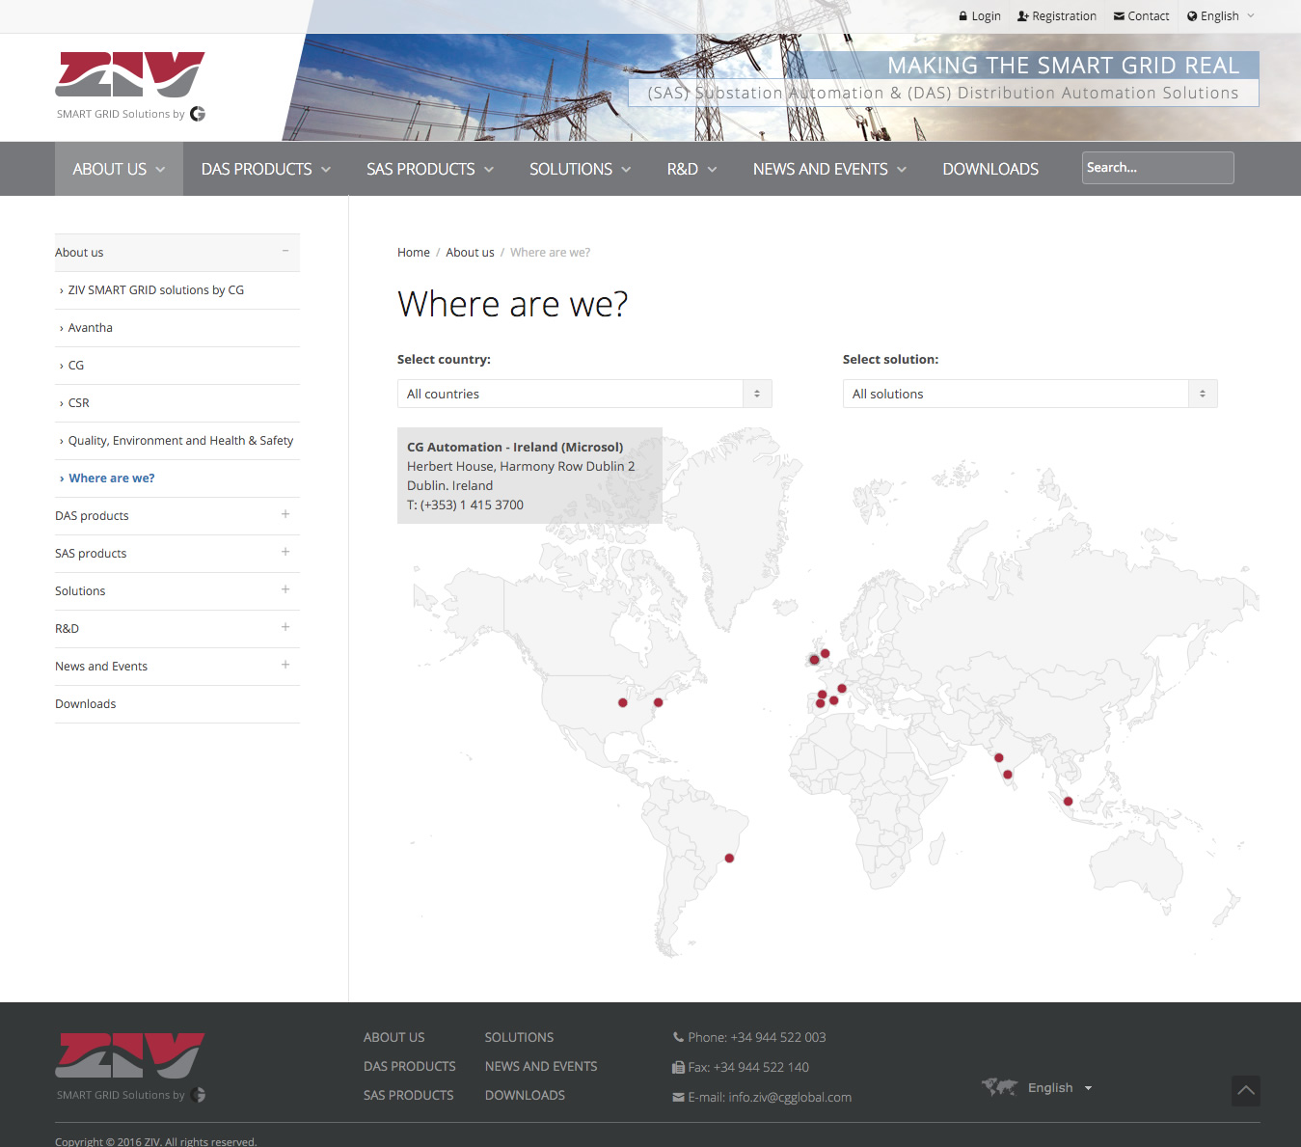Viewport: 1301px width, 1147px height.
Task: Open the SAS PRODUCTS navigation menu
Action: pos(430,169)
